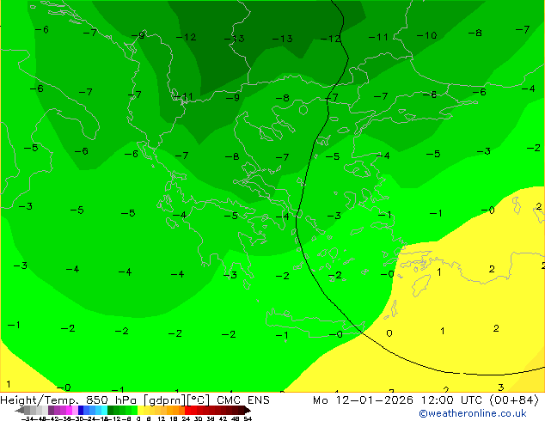Image resolution: width=545 pixels, height=421 pixels.
Task: Pick the orange swatch in the temperature scale
Action: tap(176, 410)
